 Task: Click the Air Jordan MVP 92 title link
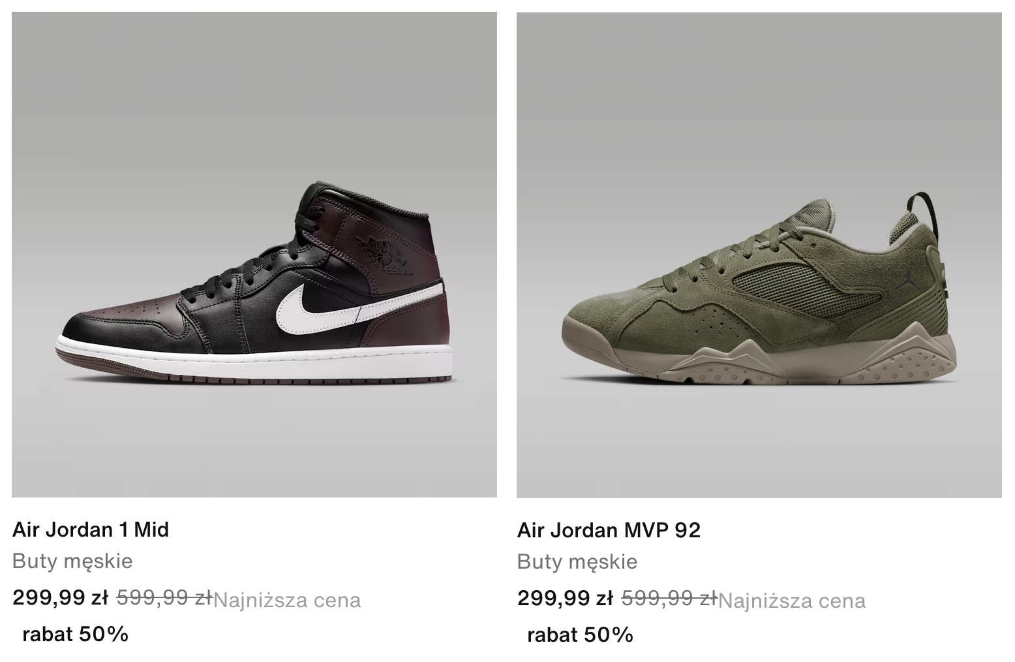[x=609, y=530]
